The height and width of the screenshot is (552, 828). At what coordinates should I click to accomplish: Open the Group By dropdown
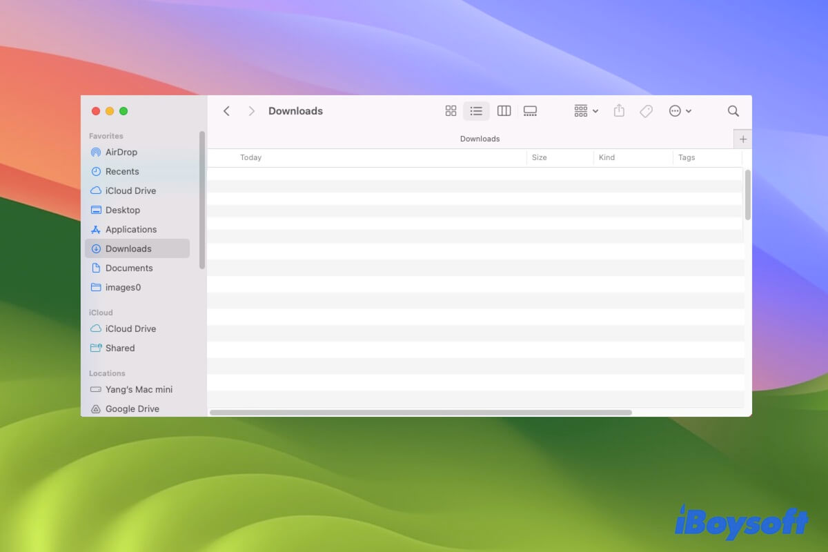586,111
